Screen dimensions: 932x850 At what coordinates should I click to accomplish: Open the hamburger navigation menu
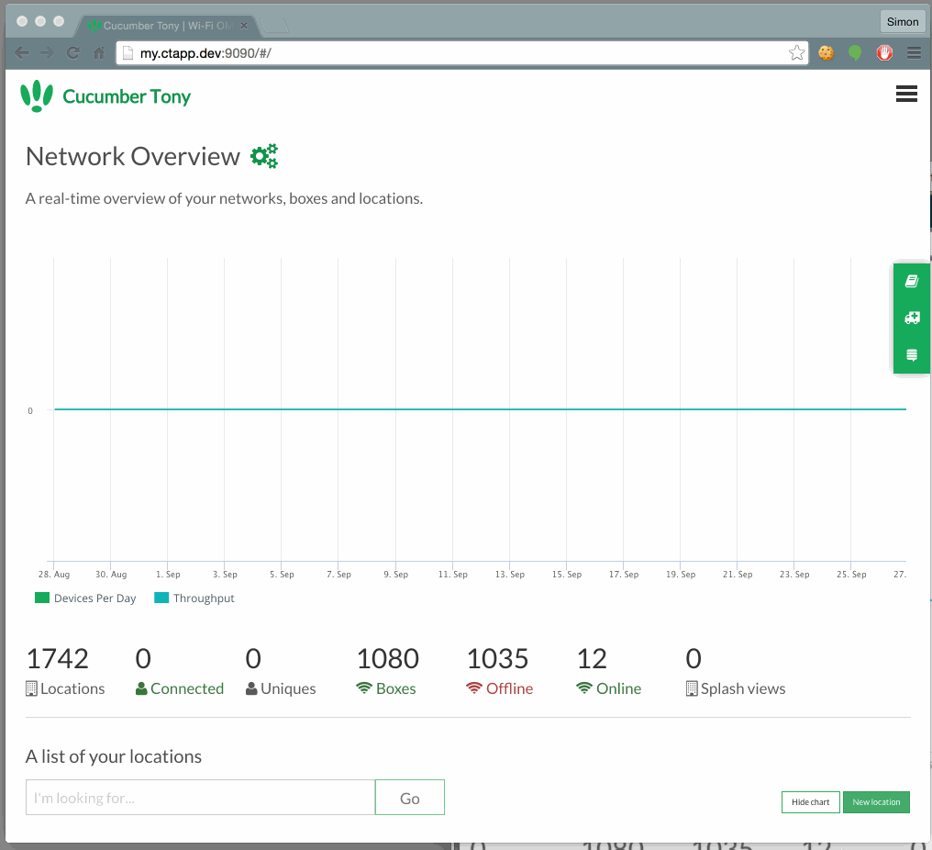pos(906,94)
